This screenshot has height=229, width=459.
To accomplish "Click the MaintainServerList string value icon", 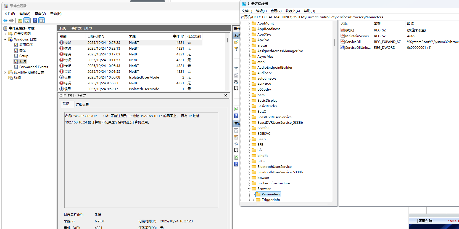I will (342, 36).
